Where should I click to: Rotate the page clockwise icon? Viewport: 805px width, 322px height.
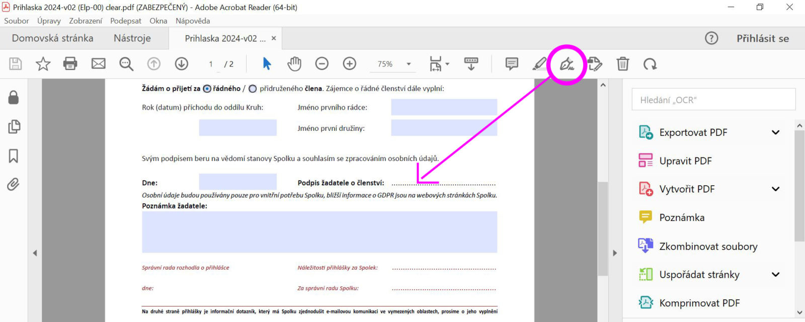coord(650,64)
